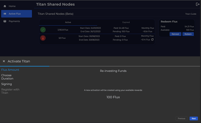Switch to the Active nodes tab

pos(68,22)
